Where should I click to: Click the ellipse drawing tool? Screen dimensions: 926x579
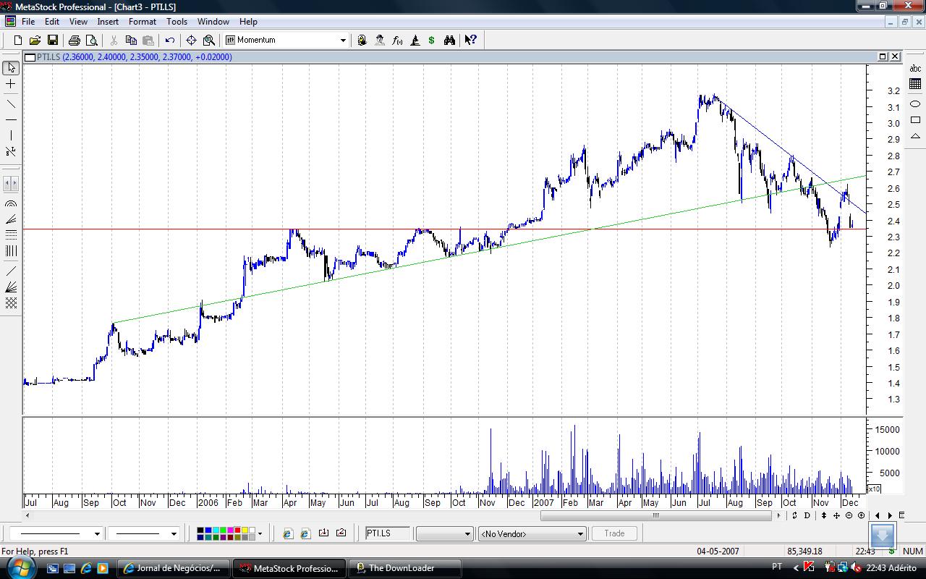click(915, 103)
